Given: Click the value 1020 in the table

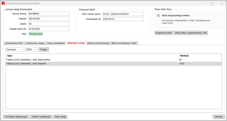Looking at the screenshot, I should [x=182, y=64].
